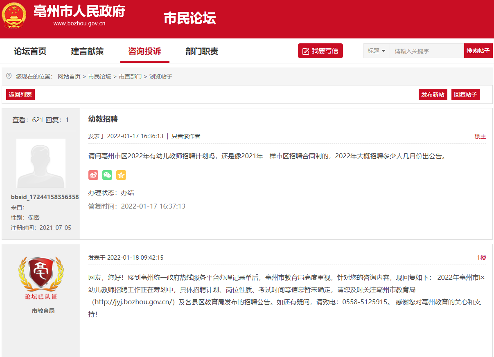The image size is (494, 357).
Task: Switch to 论坛首页 tab
Action: (30, 51)
